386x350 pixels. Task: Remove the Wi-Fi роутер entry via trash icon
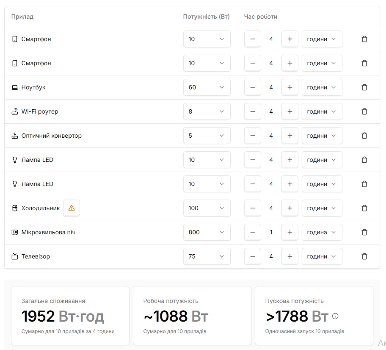pyautogui.click(x=364, y=111)
